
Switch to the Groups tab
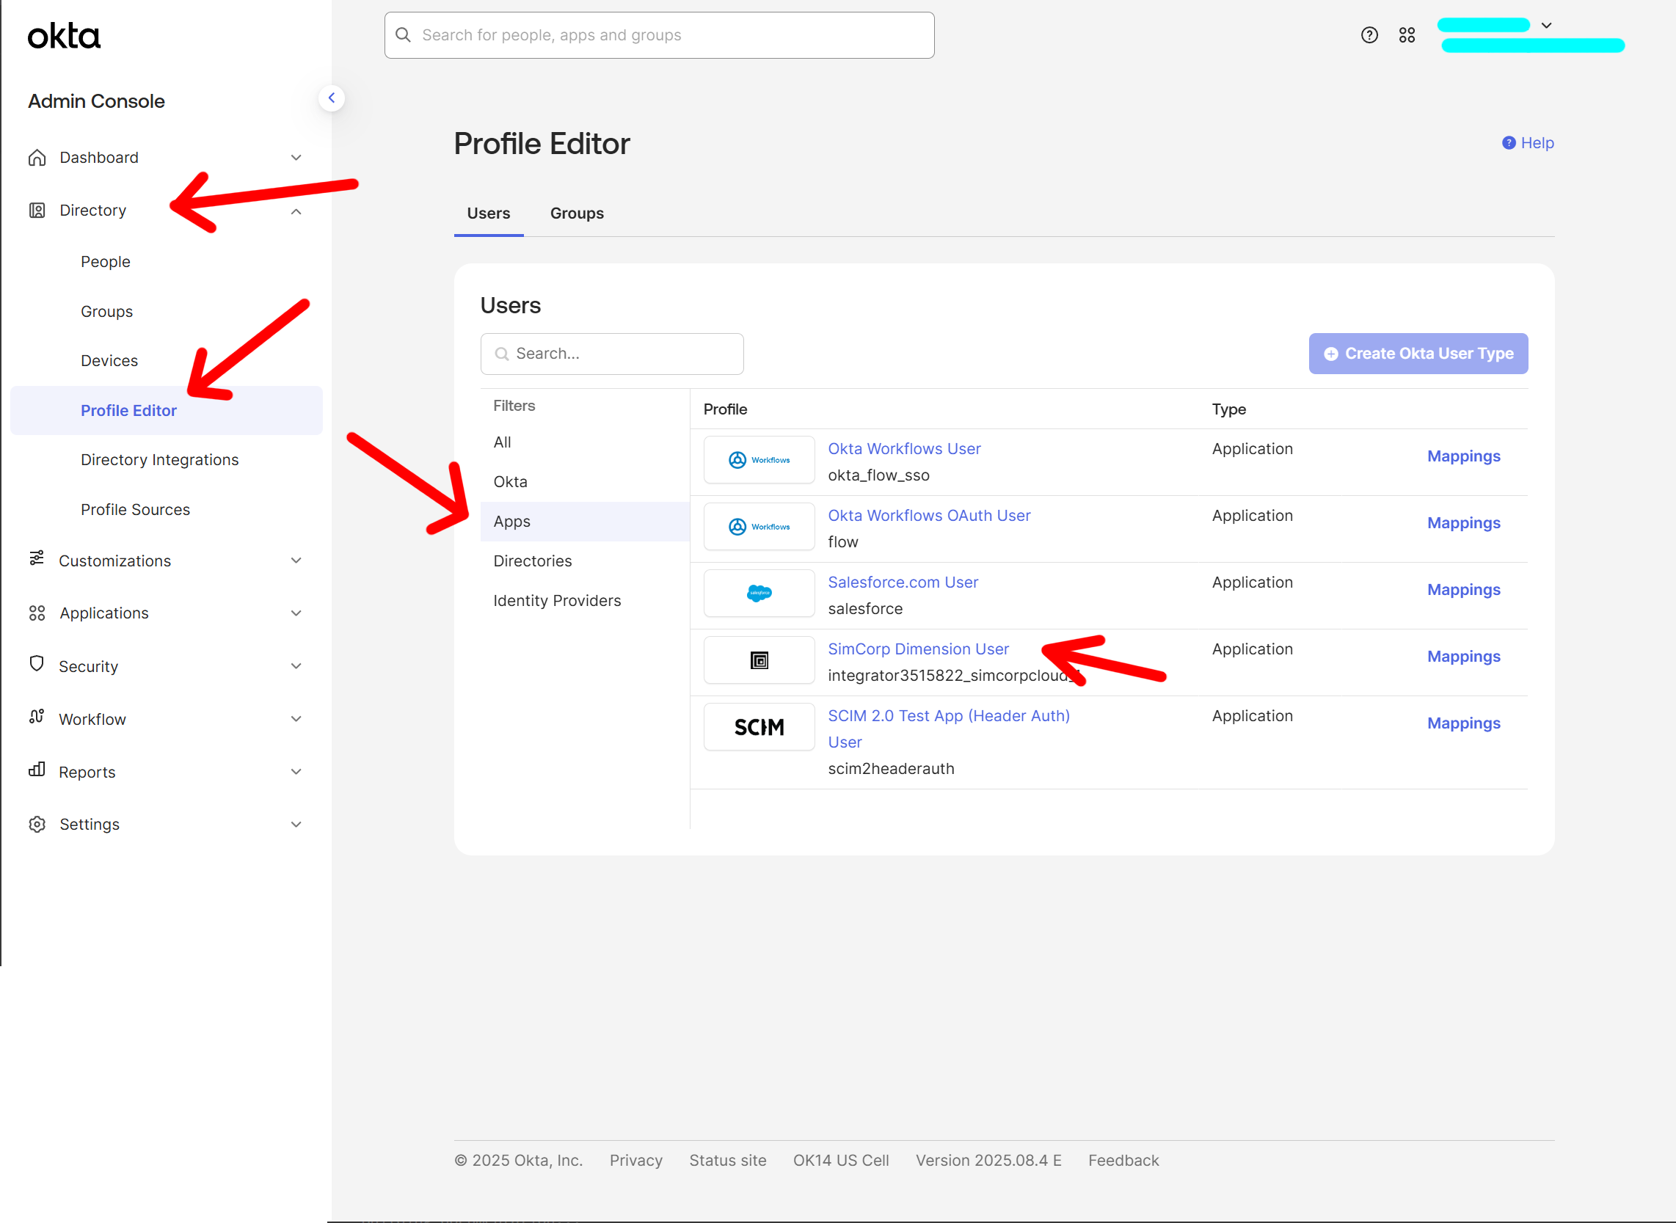(576, 213)
